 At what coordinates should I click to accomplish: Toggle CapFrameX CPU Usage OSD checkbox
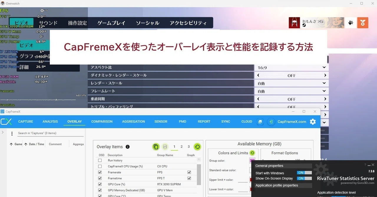point(100,166)
